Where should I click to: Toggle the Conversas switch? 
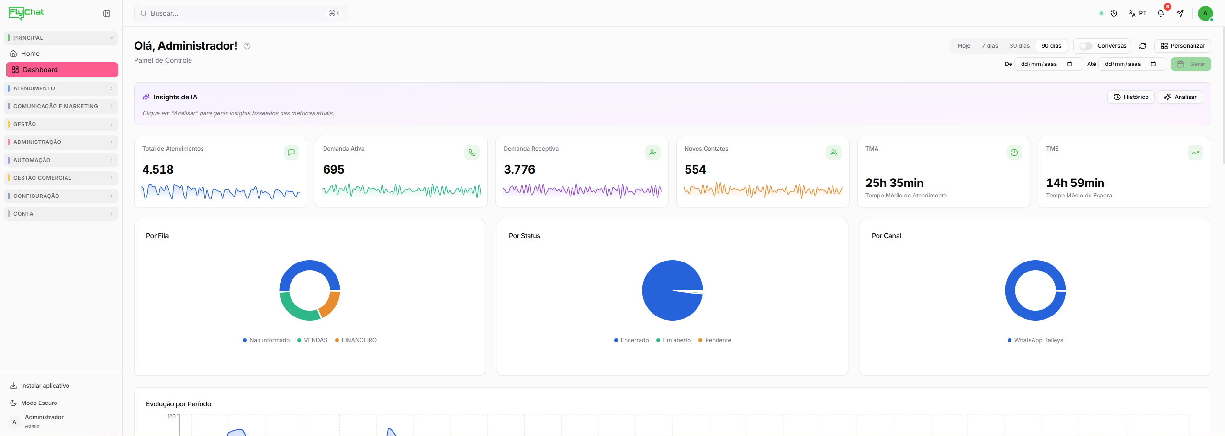(x=1086, y=46)
